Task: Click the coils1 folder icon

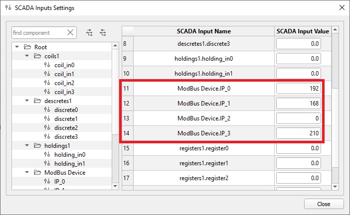Action: coord(37,56)
